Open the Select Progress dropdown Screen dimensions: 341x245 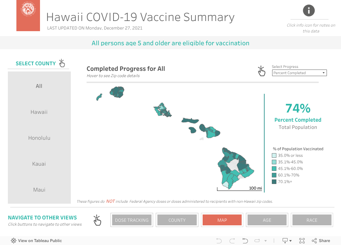pyautogui.click(x=299, y=73)
